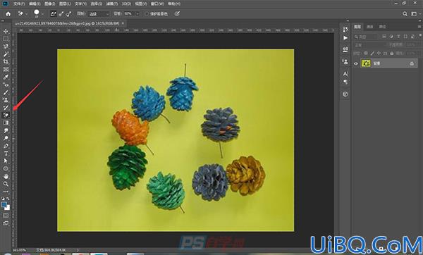The image size is (423, 255).
Task: Open the Layers panel flyout menu
Action: 419,27
